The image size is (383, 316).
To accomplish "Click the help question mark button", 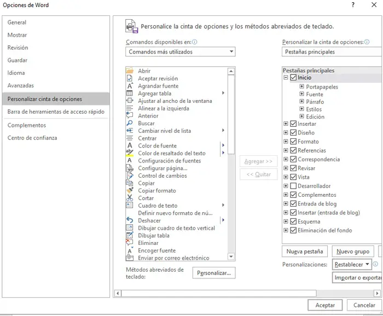I will (353, 5).
